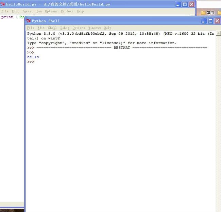This screenshot has width=221, height=212.
Task: Click the scroll-up arrow in Python Shell
Action: coord(218,33)
